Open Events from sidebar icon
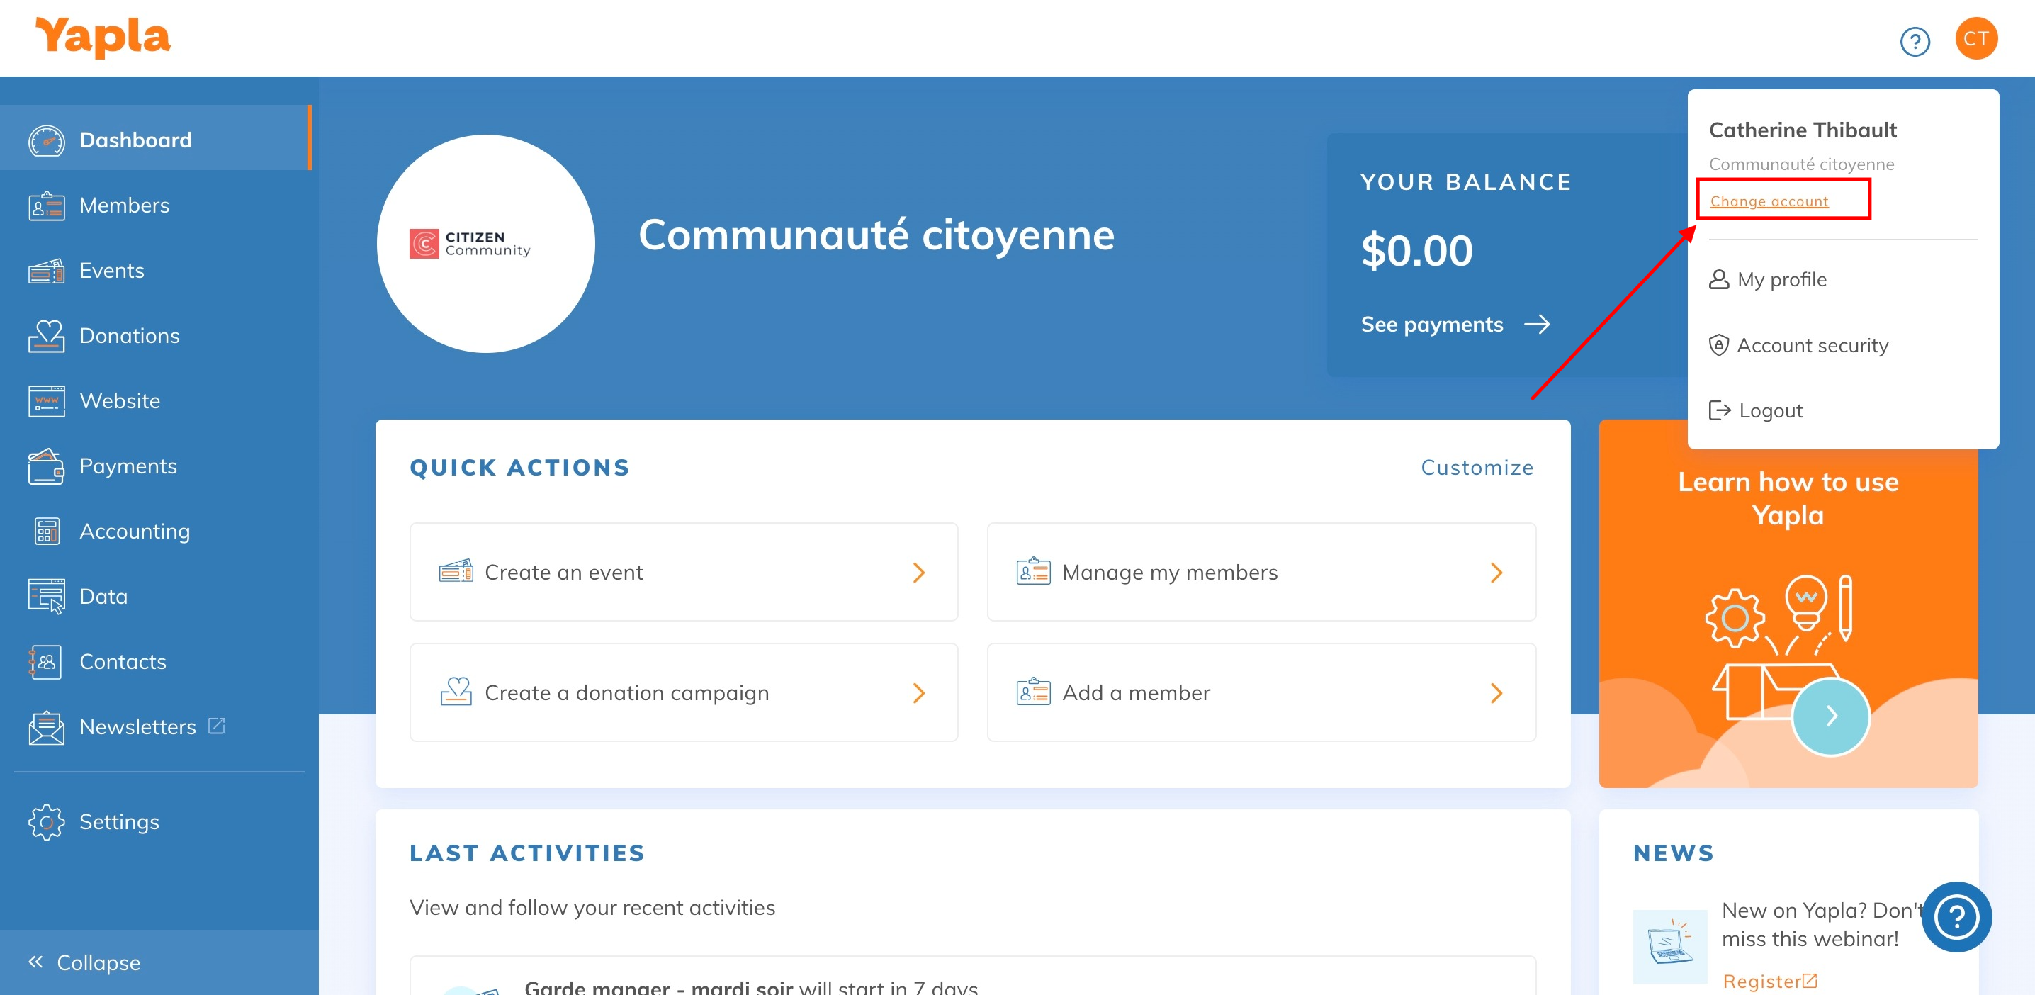The image size is (2035, 995). pos(46,271)
